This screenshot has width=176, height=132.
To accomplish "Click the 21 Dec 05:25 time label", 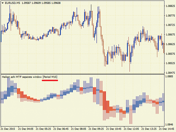I will pyautogui.click(x=43, y=129).
